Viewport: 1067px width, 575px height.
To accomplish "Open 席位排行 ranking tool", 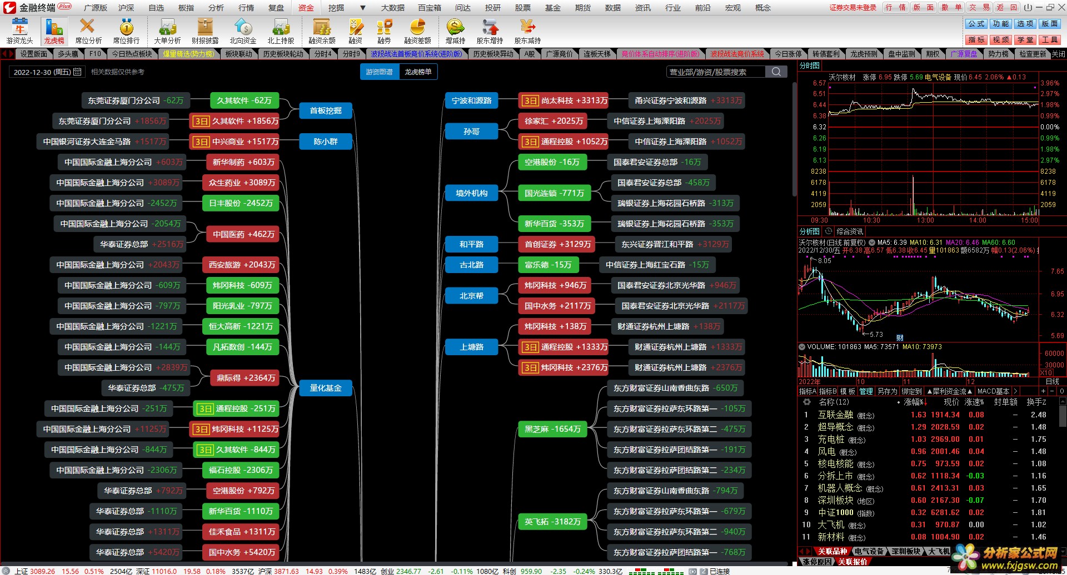I will pyautogui.click(x=126, y=31).
